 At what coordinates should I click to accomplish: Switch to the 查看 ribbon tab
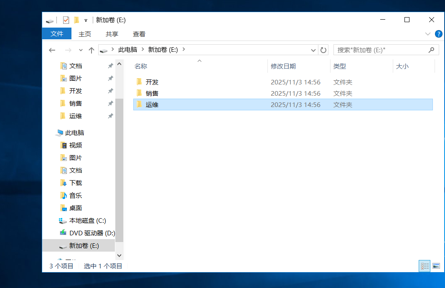pyautogui.click(x=139, y=34)
